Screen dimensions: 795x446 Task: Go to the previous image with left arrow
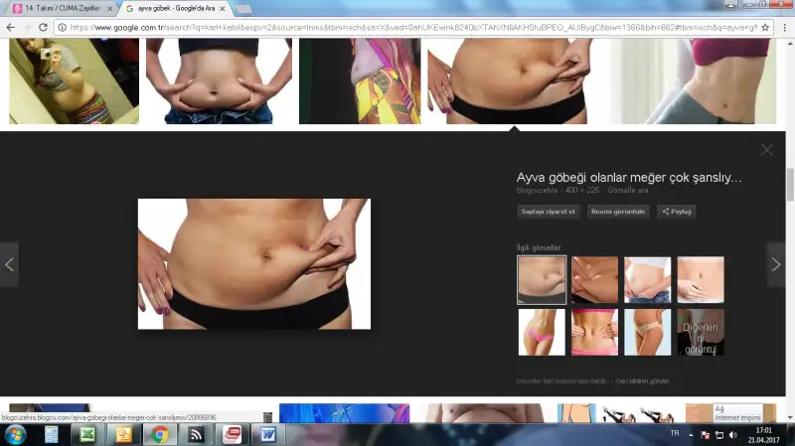(x=9, y=264)
